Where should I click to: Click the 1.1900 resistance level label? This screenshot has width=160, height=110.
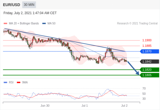(147, 40)
